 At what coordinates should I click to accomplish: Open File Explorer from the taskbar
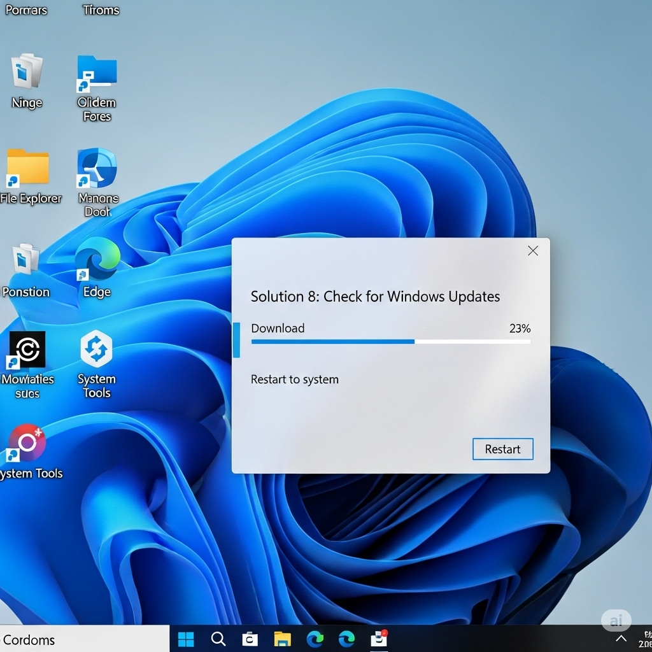click(282, 639)
